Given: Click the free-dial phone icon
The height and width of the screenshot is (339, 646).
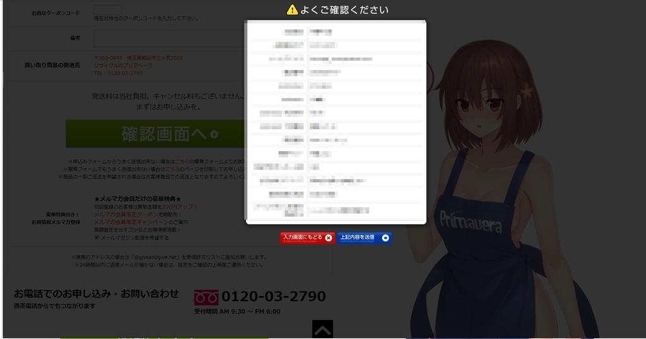Looking at the screenshot, I should click(x=206, y=297).
